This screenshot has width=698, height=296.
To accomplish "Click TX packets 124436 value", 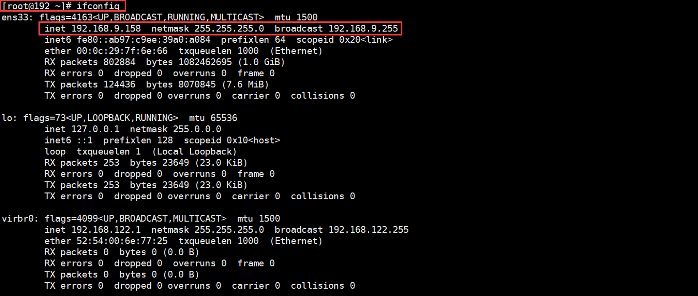I will (119, 85).
